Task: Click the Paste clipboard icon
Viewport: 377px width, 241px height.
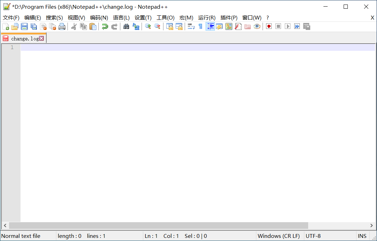Action: (93, 26)
